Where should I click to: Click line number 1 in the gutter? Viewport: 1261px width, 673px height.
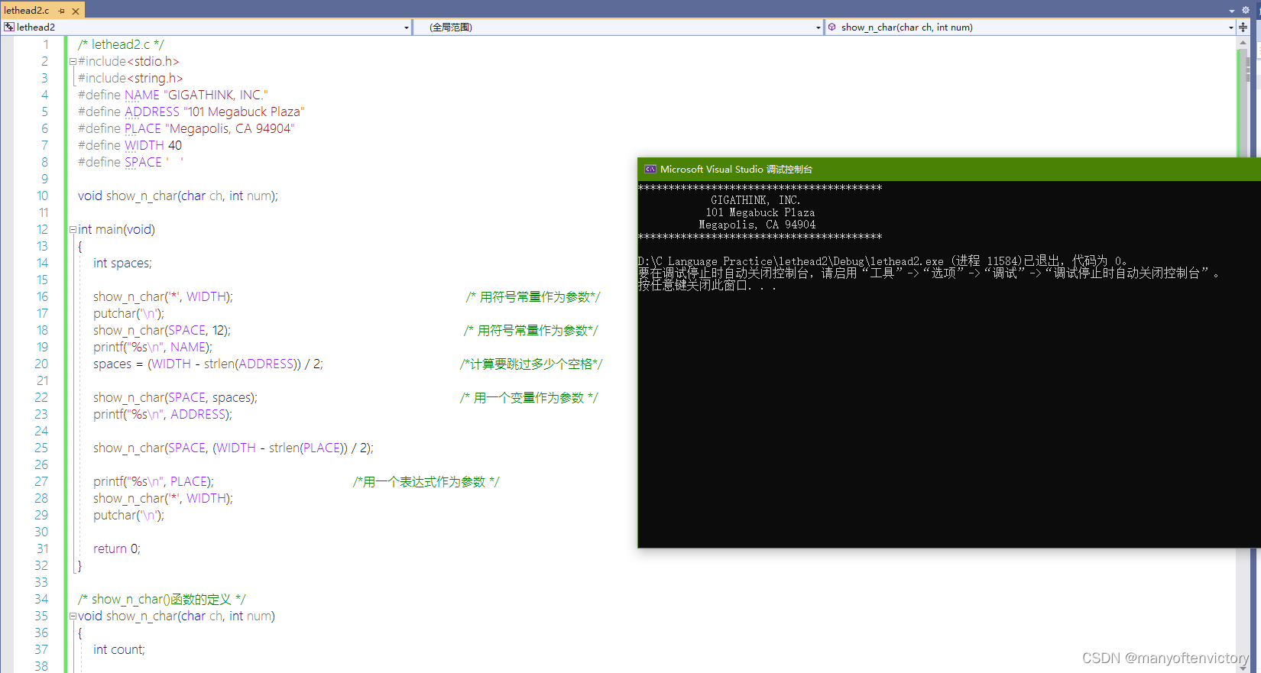(46, 44)
